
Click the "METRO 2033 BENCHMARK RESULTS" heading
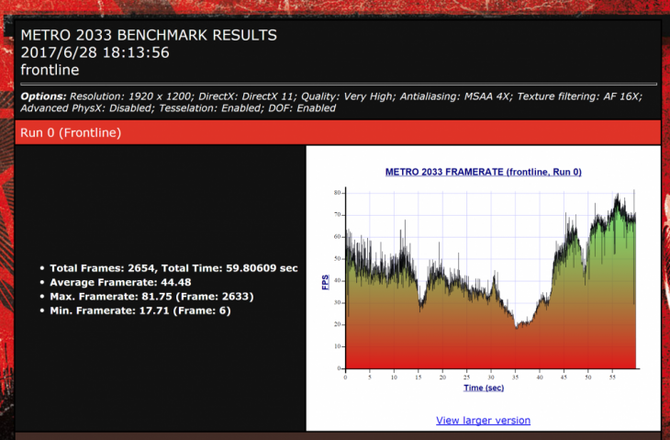148,35
